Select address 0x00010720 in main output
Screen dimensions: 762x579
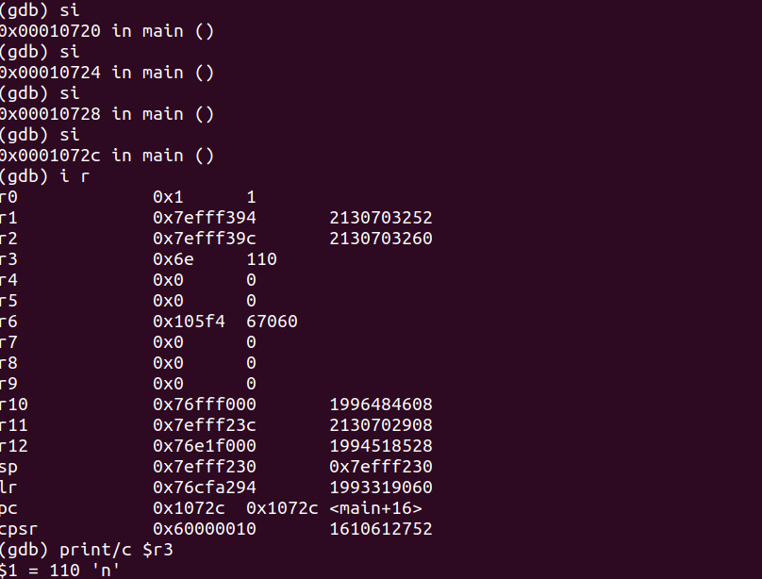pos(51,31)
